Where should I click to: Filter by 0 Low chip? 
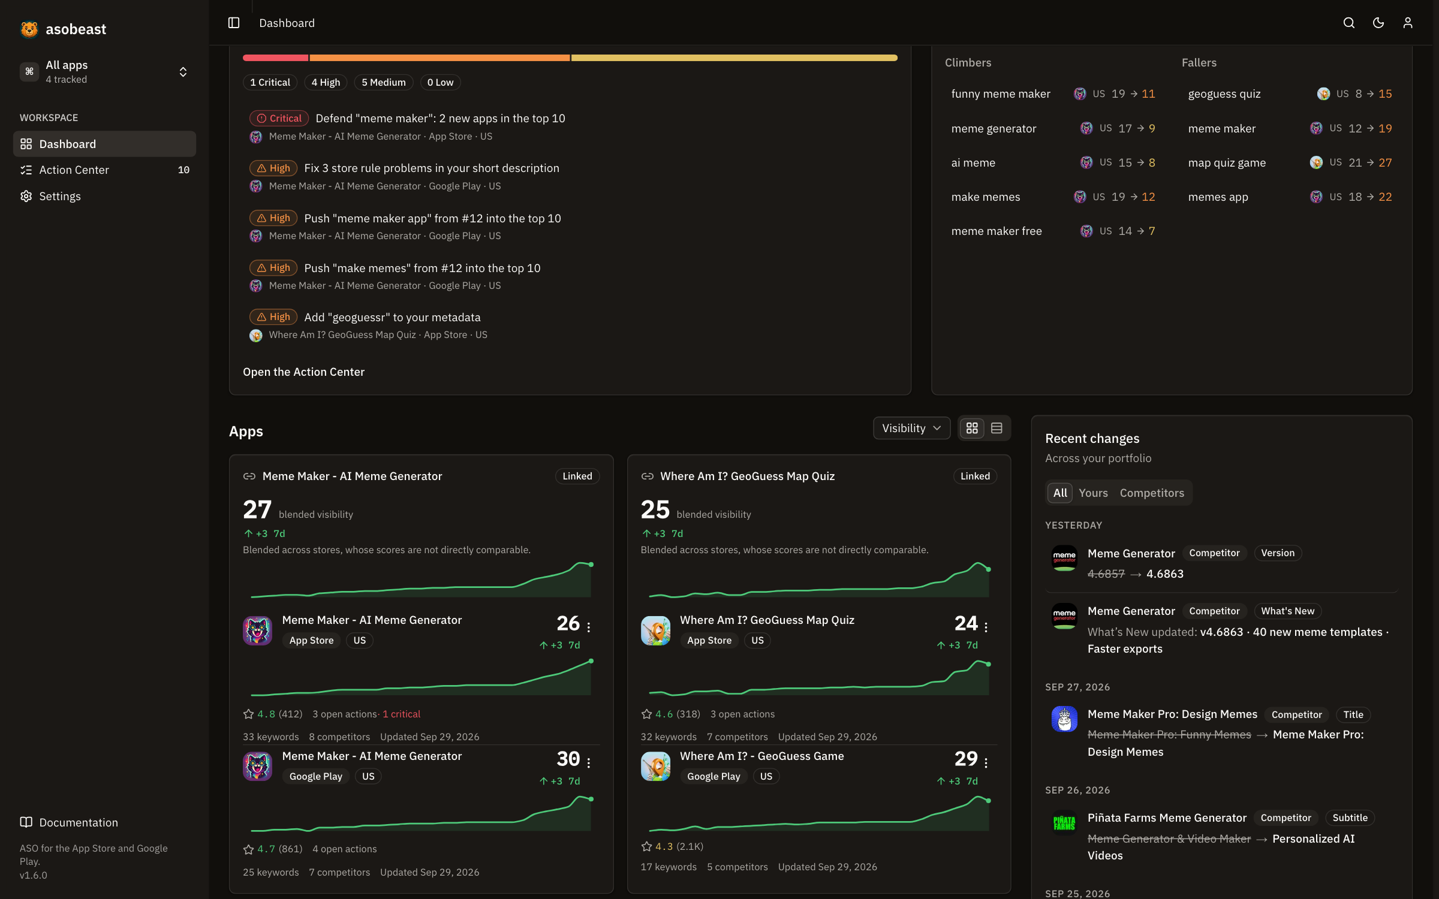pyautogui.click(x=440, y=82)
